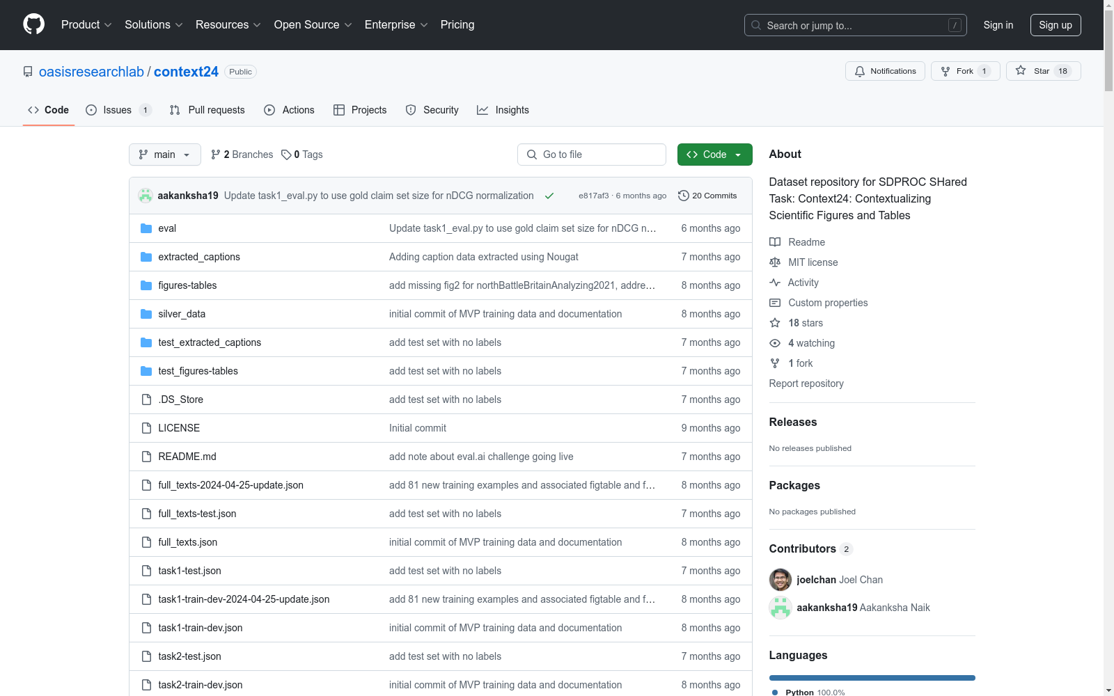Click joelchan contributor avatar
This screenshot has height=696, width=1114.
point(780,580)
